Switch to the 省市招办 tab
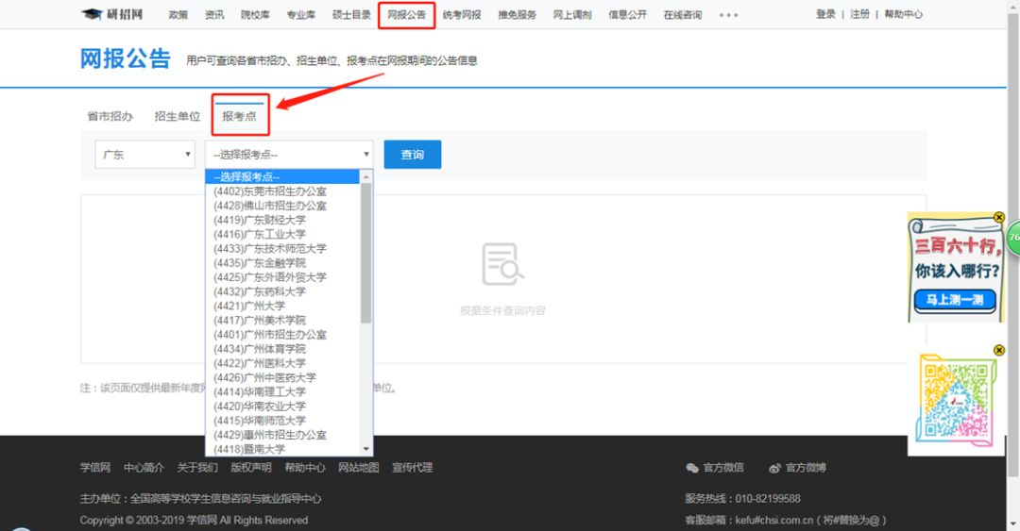Viewport: 1020px width, 531px height. [110, 116]
